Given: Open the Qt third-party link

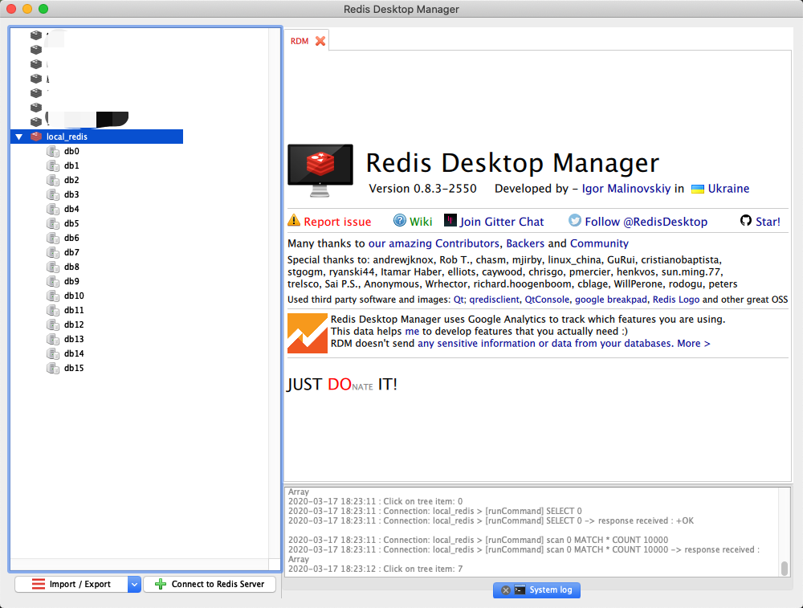Looking at the screenshot, I should [459, 300].
